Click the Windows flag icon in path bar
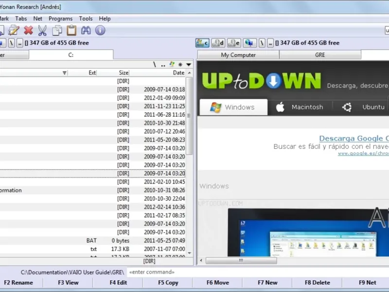Image resolution: width=389 pixels, height=292 pixels. coord(172,65)
